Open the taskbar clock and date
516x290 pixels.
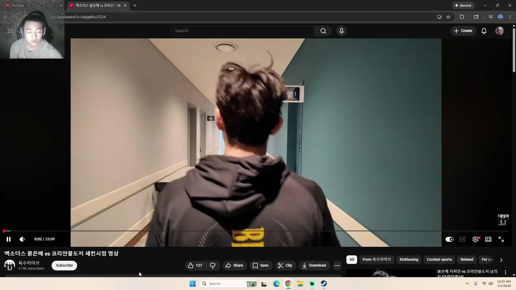504,284
